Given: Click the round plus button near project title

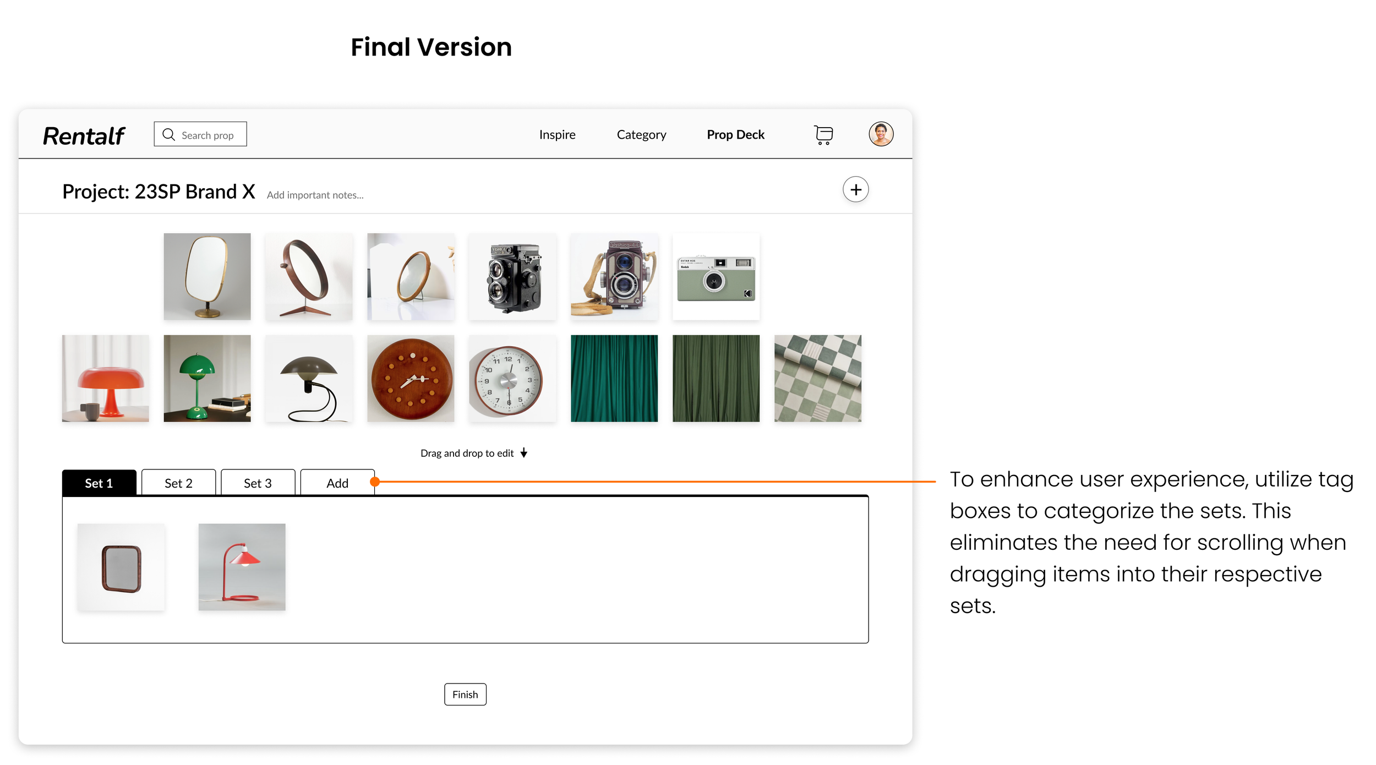Looking at the screenshot, I should pos(855,190).
